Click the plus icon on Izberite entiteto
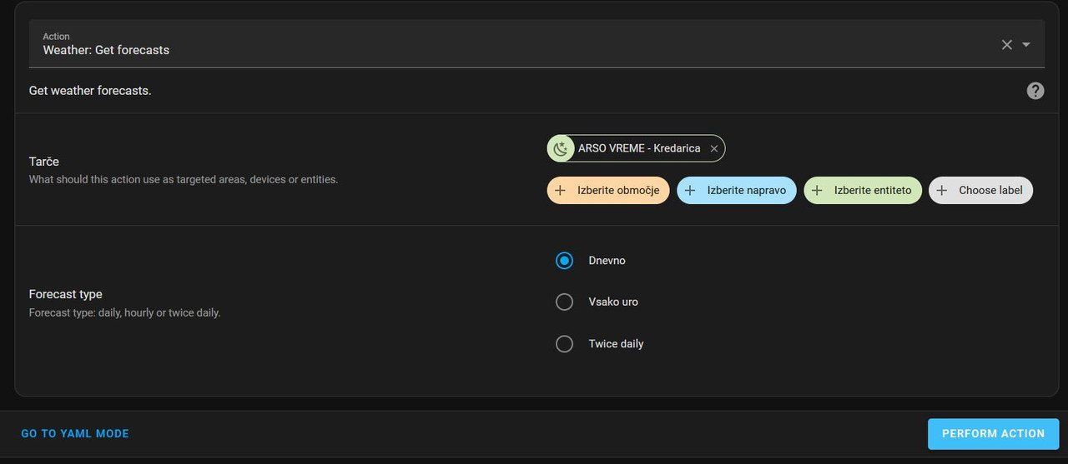This screenshot has height=464, width=1068. pos(817,190)
